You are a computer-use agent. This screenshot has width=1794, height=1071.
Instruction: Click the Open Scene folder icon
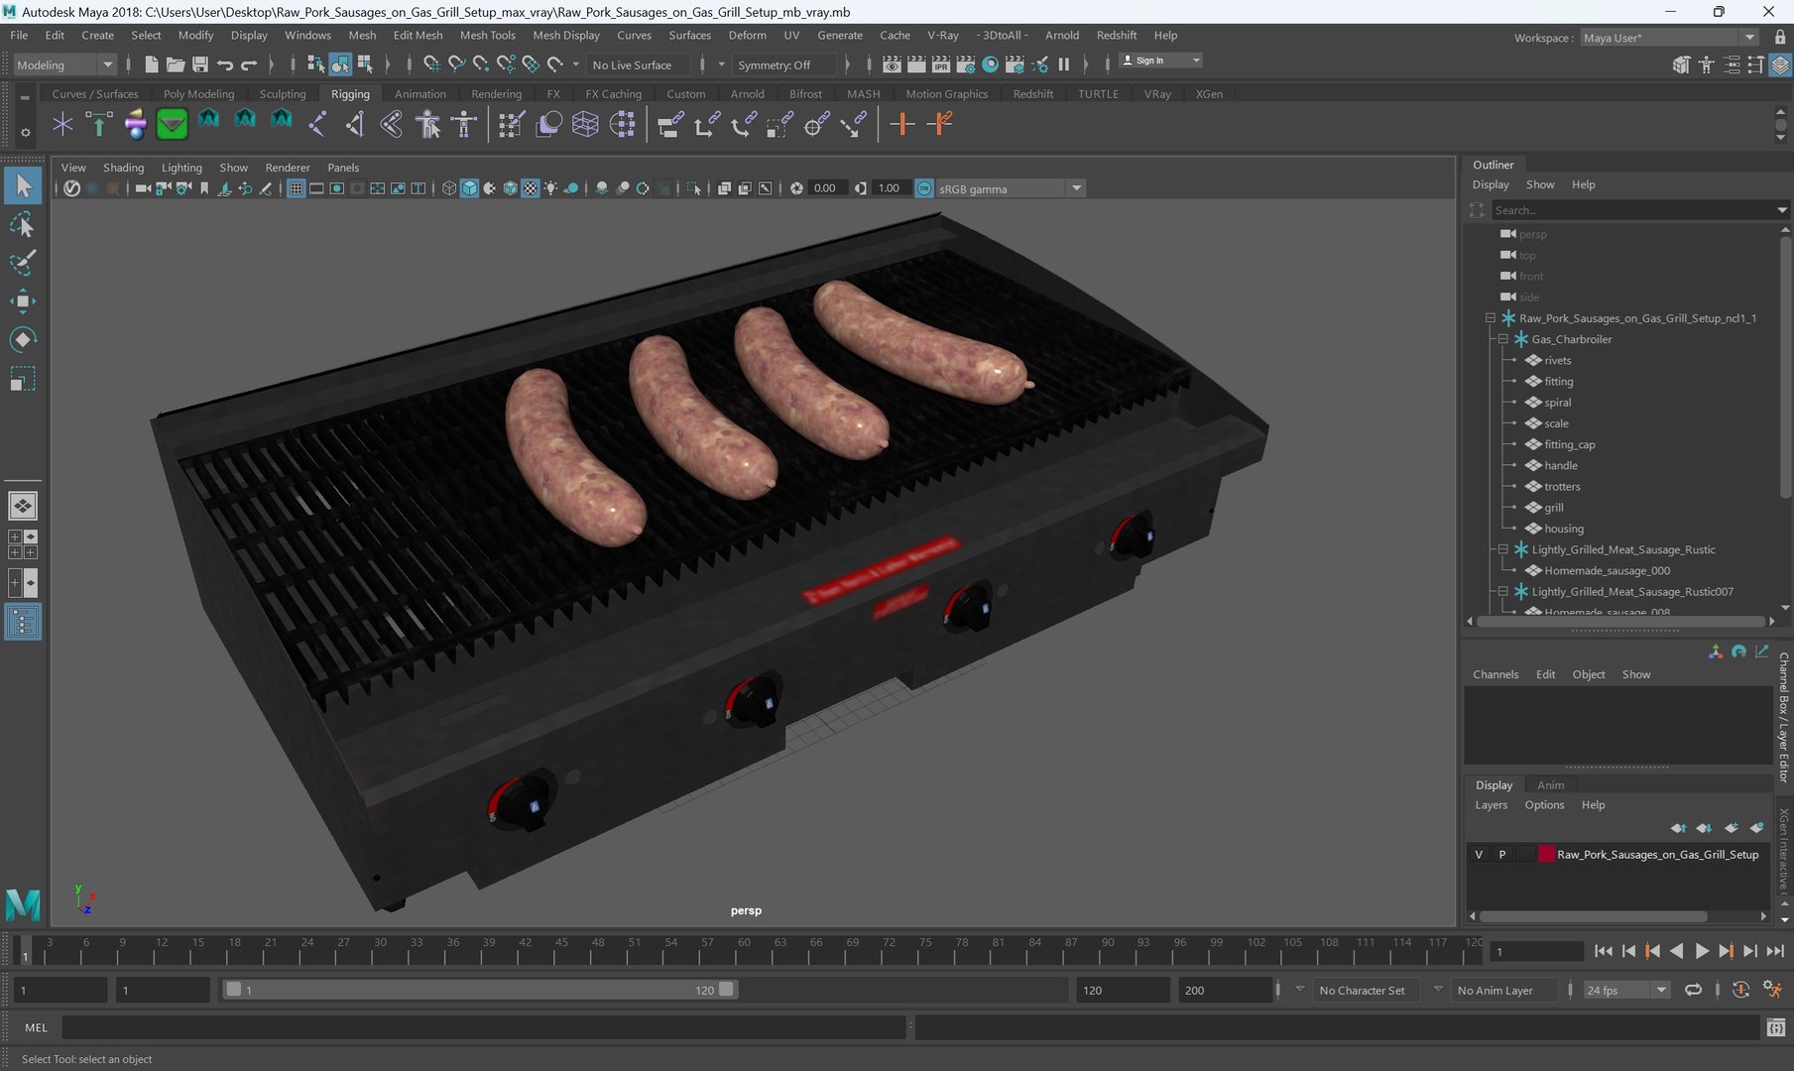pos(176,64)
